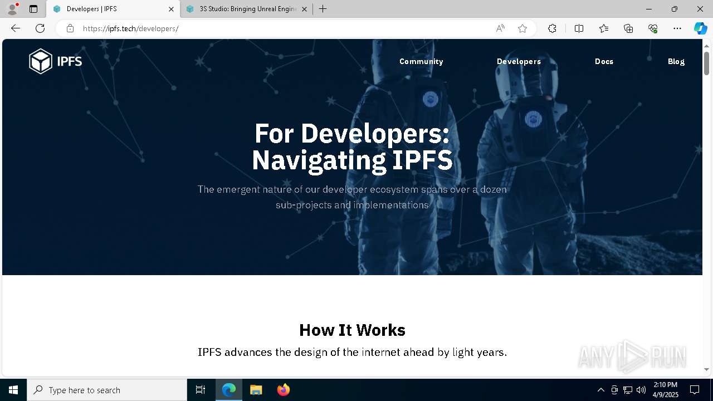Viewport: 713px width, 401px height.
Task: Click the page scroll-down arrow
Action: point(706,369)
